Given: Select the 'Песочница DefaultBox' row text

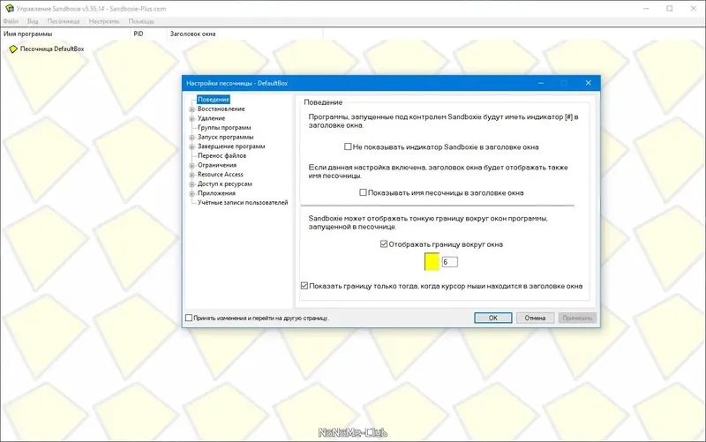Looking at the screenshot, I should (x=52, y=49).
